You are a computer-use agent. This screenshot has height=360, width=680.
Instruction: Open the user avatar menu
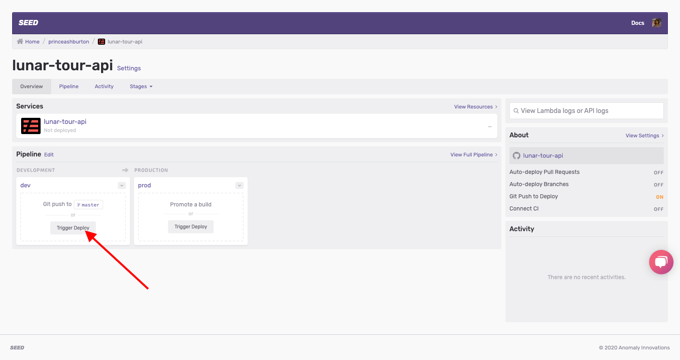(x=656, y=23)
